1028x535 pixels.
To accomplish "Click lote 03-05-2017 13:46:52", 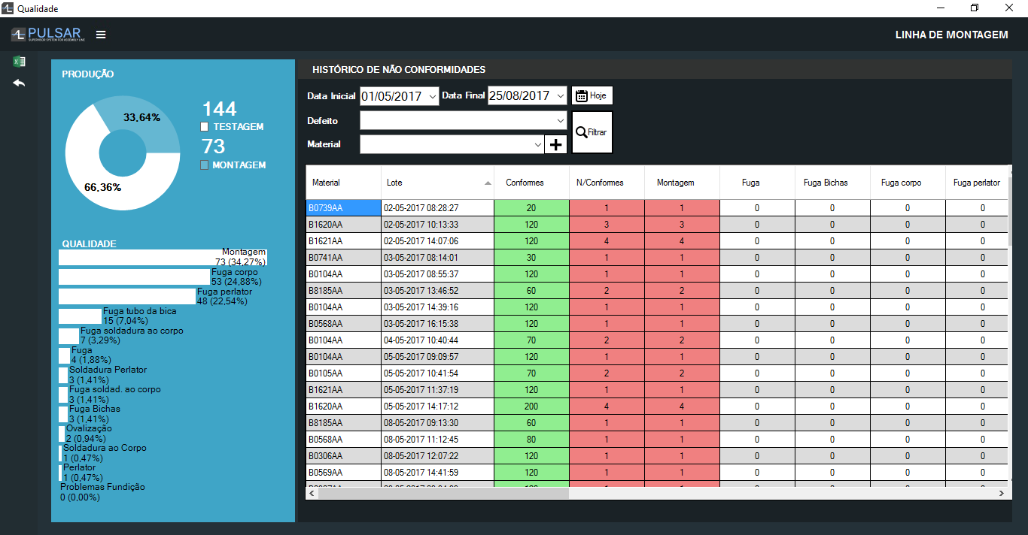I will [438, 291].
